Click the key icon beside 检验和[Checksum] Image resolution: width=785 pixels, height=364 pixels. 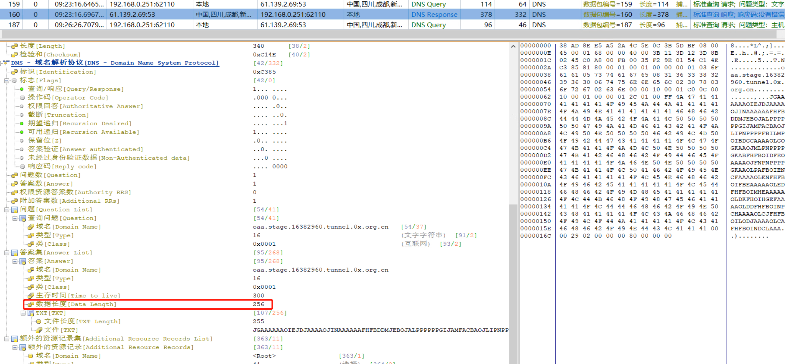pyautogui.click(x=14, y=55)
